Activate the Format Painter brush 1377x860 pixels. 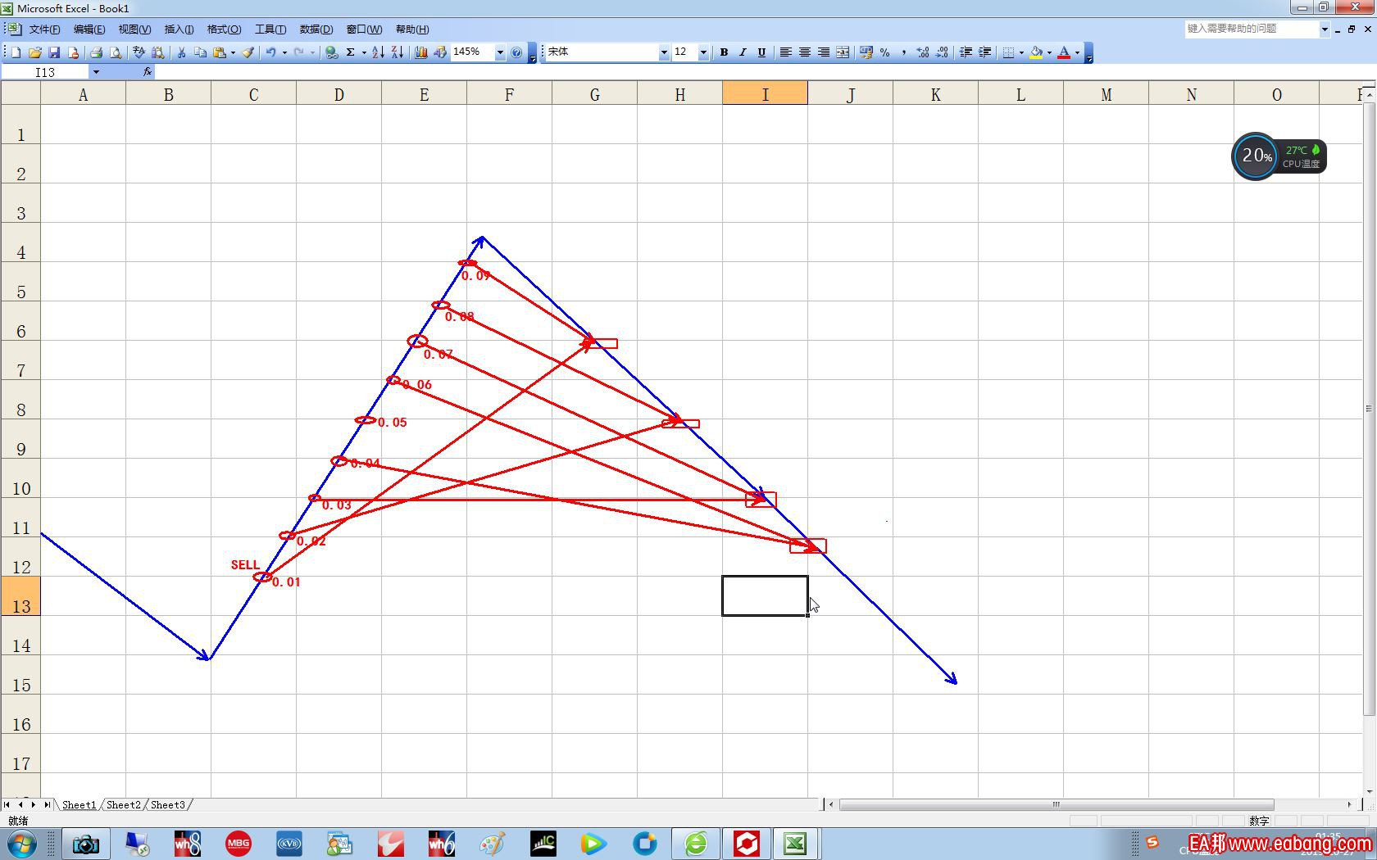point(248,52)
